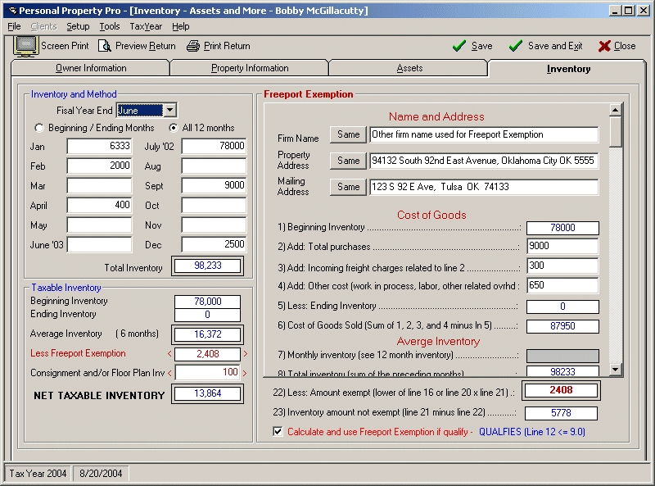Click the Screen Print monitor icon
Viewport: 655px width, 486px height.
26,46
